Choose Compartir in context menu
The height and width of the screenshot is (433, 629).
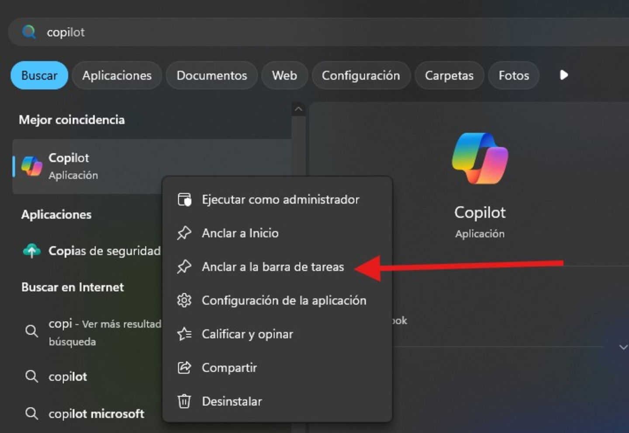point(277,368)
